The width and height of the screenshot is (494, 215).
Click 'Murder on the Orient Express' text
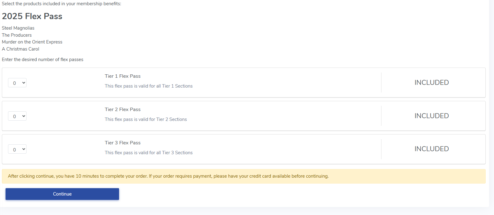[32, 42]
